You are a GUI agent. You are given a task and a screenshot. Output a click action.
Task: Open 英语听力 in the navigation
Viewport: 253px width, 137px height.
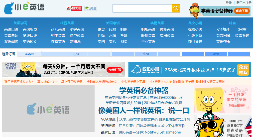(30, 29)
